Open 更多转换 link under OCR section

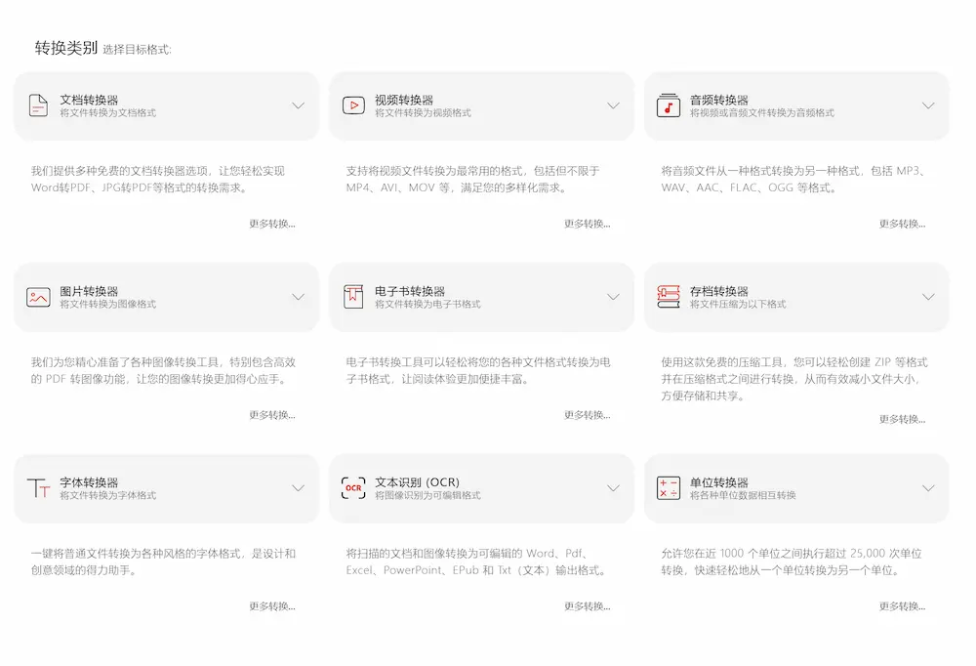click(587, 606)
